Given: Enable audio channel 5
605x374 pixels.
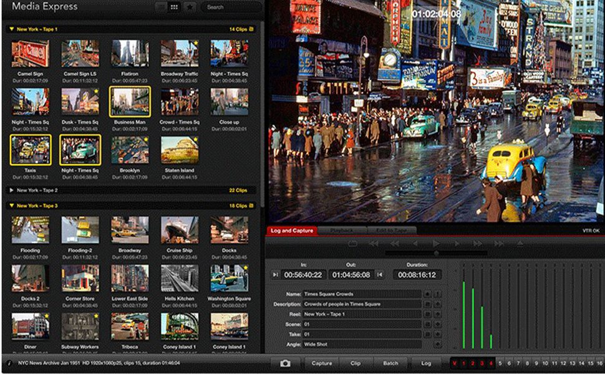Looking at the screenshot, I should pyautogui.click(x=500, y=363).
